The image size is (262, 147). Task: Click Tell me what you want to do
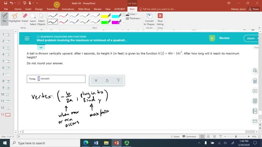pyautogui.click(x=158, y=9)
